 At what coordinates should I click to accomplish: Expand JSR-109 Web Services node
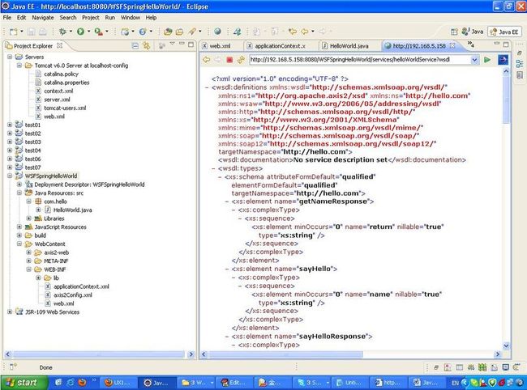(x=10, y=312)
